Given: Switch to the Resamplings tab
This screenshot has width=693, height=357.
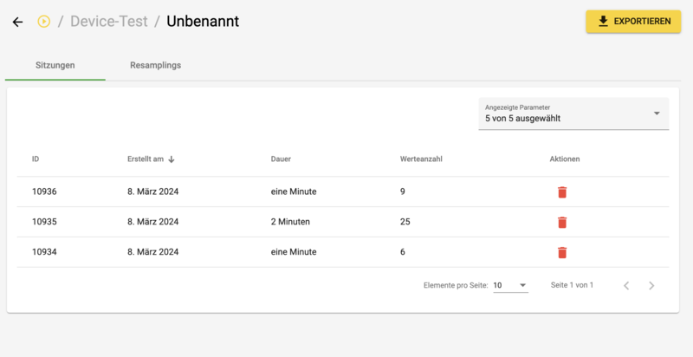Looking at the screenshot, I should point(156,65).
